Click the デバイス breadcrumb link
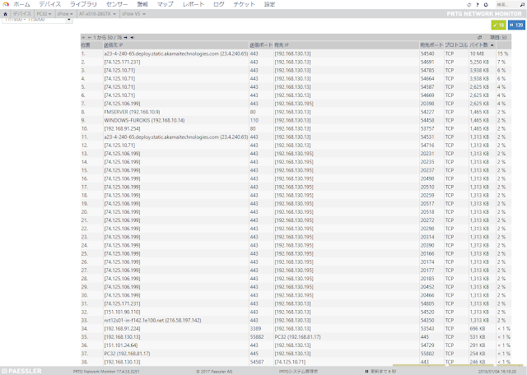 click(22, 14)
